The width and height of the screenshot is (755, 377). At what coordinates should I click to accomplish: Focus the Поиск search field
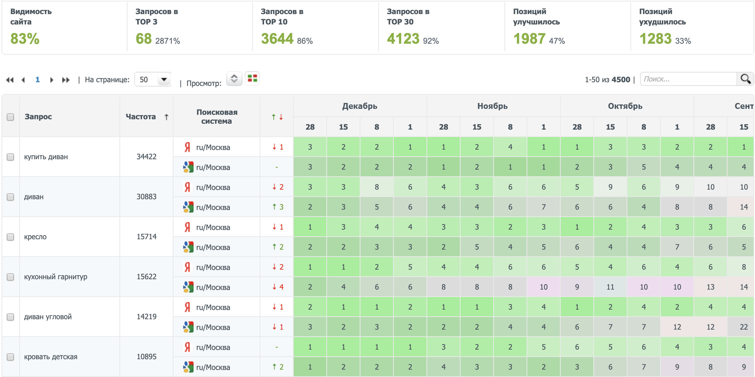click(x=688, y=79)
